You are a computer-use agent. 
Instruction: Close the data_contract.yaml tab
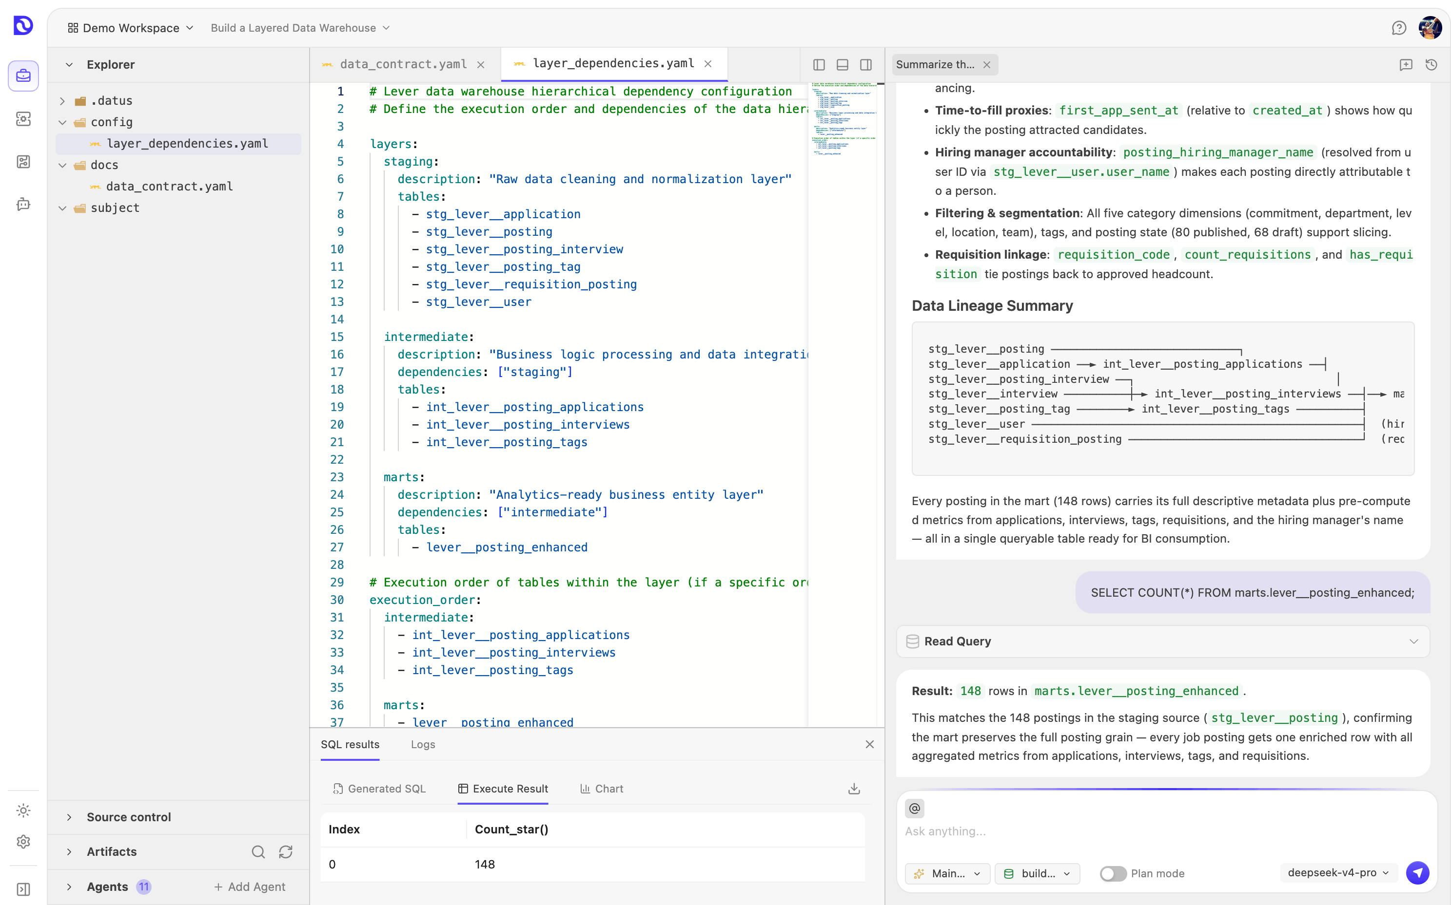point(480,65)
